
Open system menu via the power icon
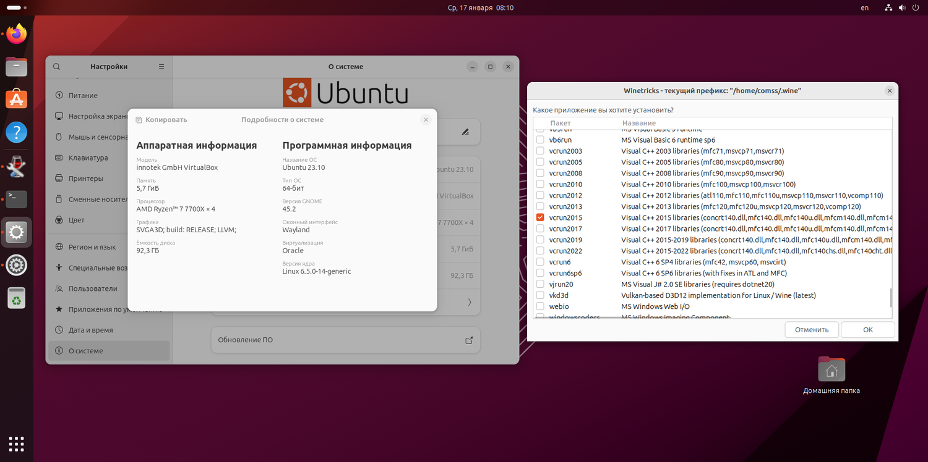click(917, 8)
